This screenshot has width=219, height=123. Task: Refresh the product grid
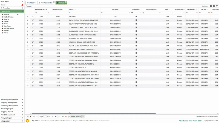click(x=59, y=116)
